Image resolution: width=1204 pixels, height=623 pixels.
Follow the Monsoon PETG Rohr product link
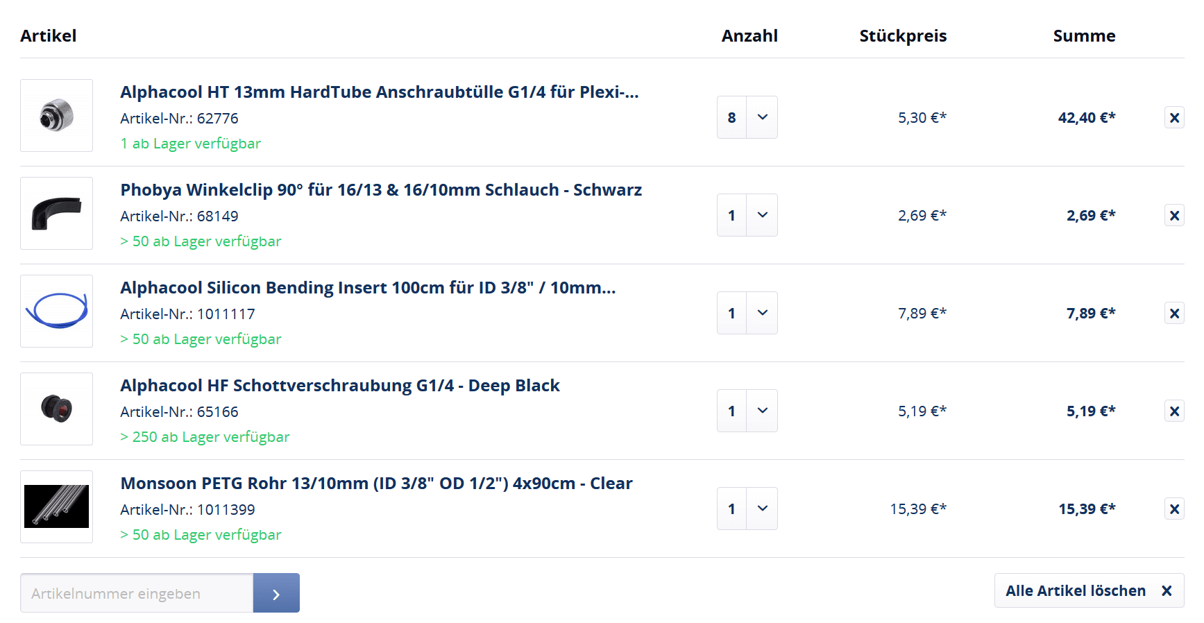click(x=376, y=484)
